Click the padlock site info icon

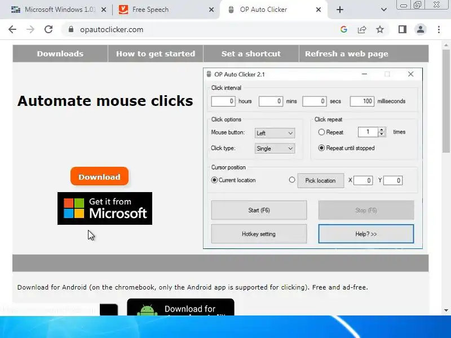click(x=71, y=29)
